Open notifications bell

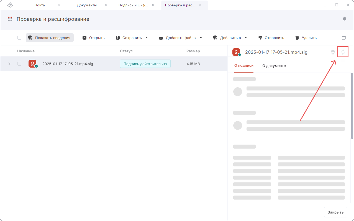click(345, 19)
